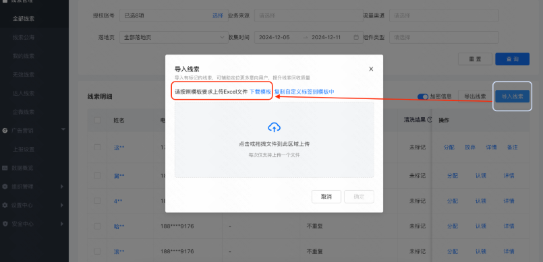Open 数据概览 in the sidebar
Viewport: 543px width, 262px height.
pos(22,168)
